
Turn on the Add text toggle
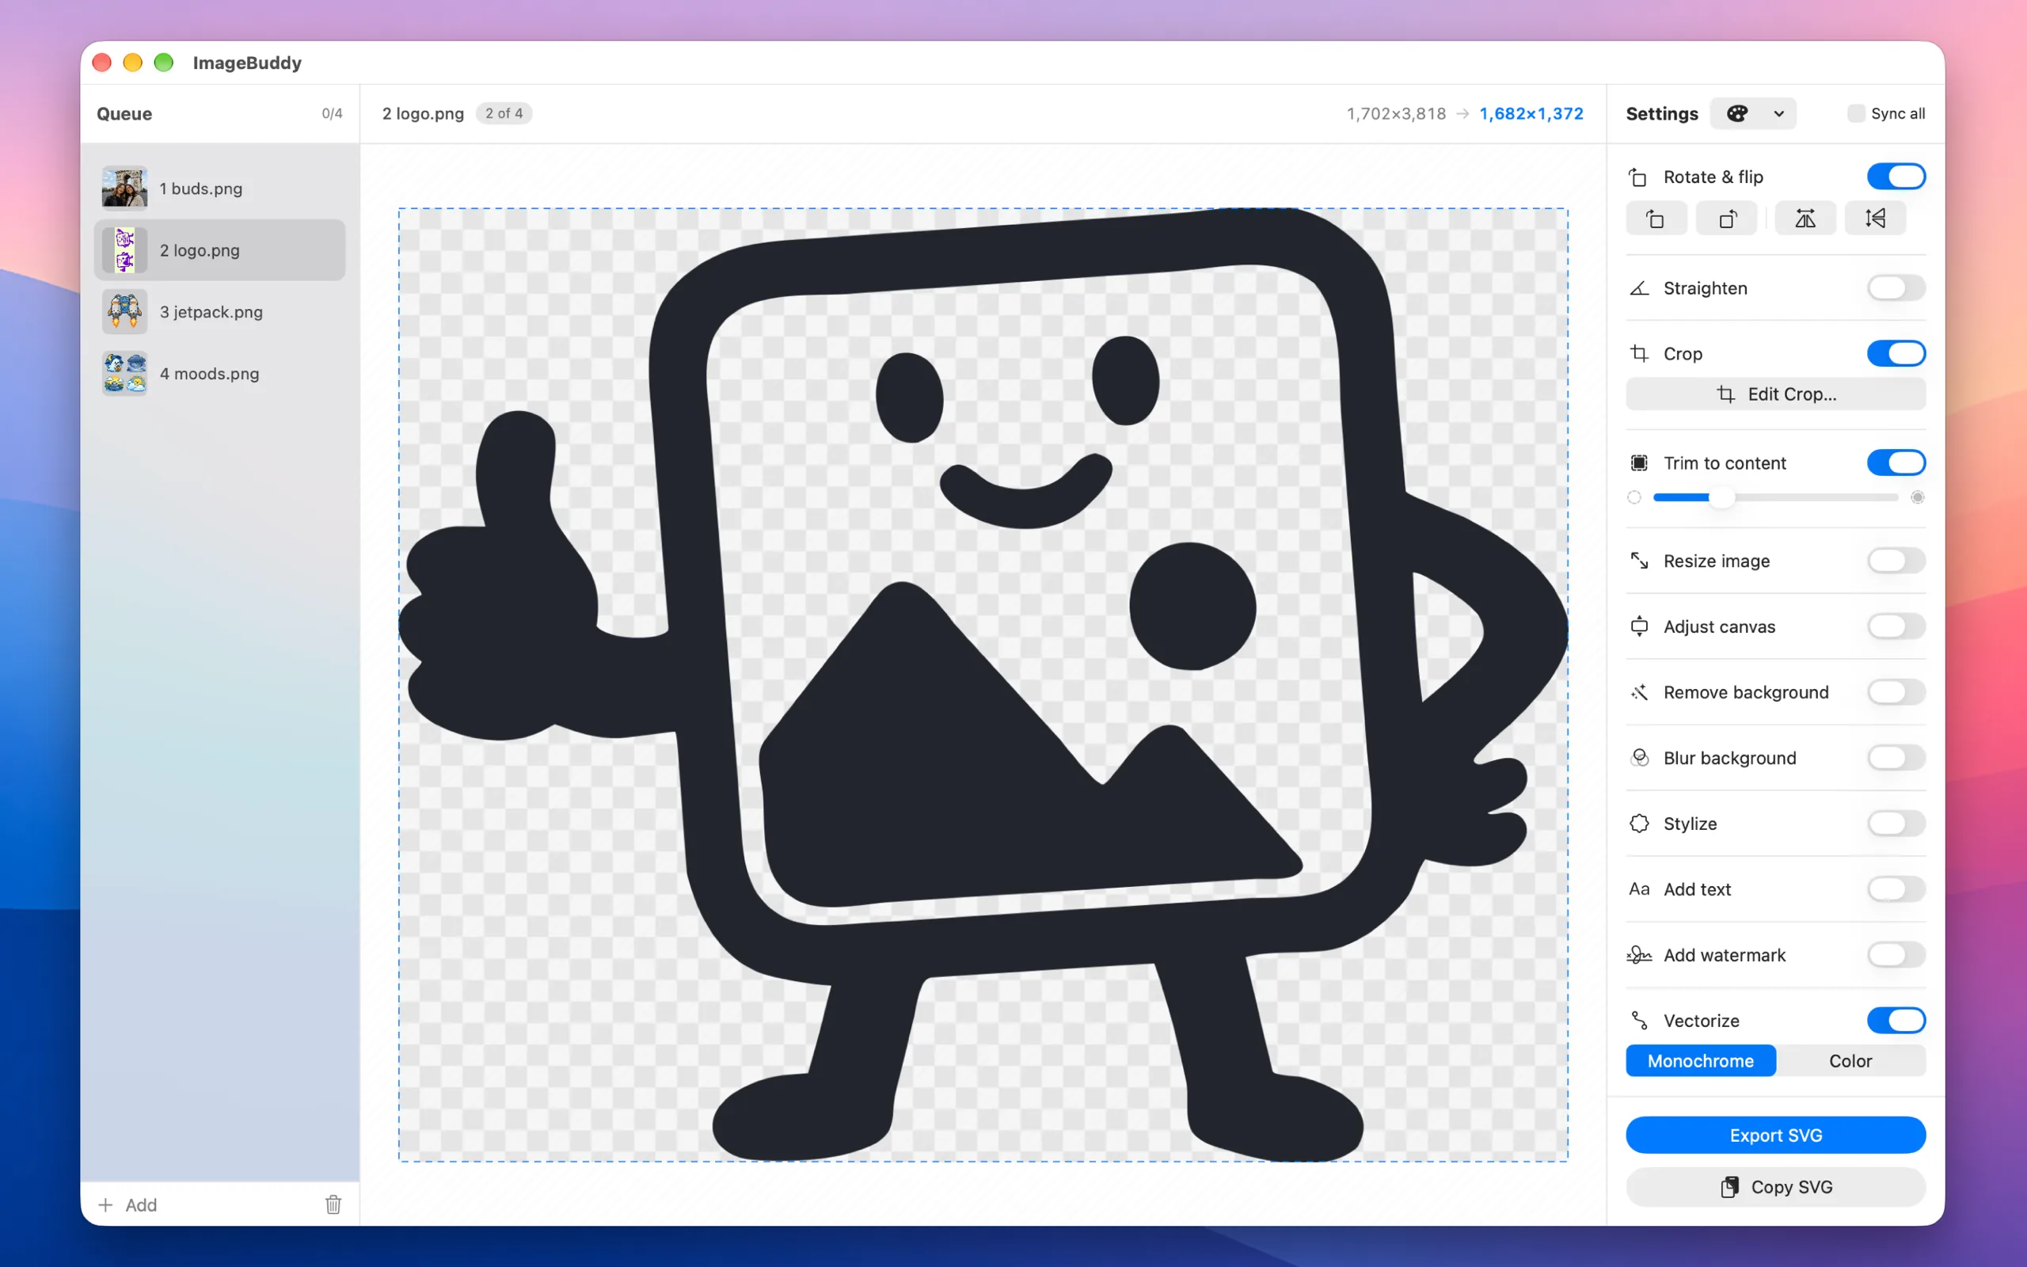coord(1896,889)
